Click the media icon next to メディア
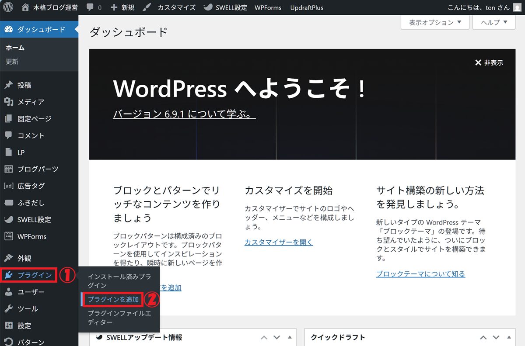 pyautogui.click(x=9, y=102)
